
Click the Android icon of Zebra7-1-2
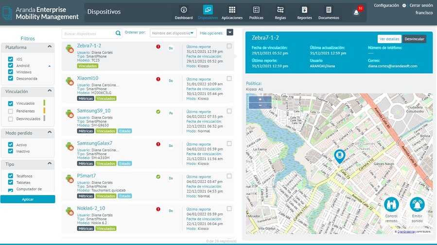70,49
